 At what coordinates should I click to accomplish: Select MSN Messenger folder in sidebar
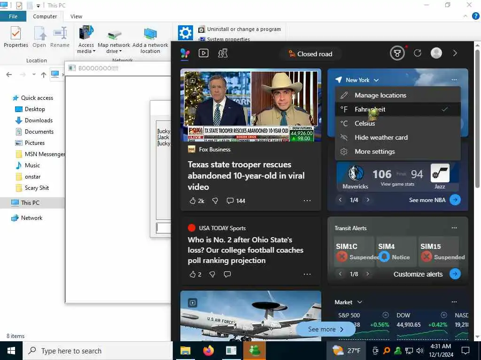[x=40, y=154]
